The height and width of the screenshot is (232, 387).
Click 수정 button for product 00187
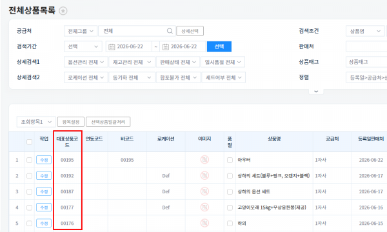[44, 191]
